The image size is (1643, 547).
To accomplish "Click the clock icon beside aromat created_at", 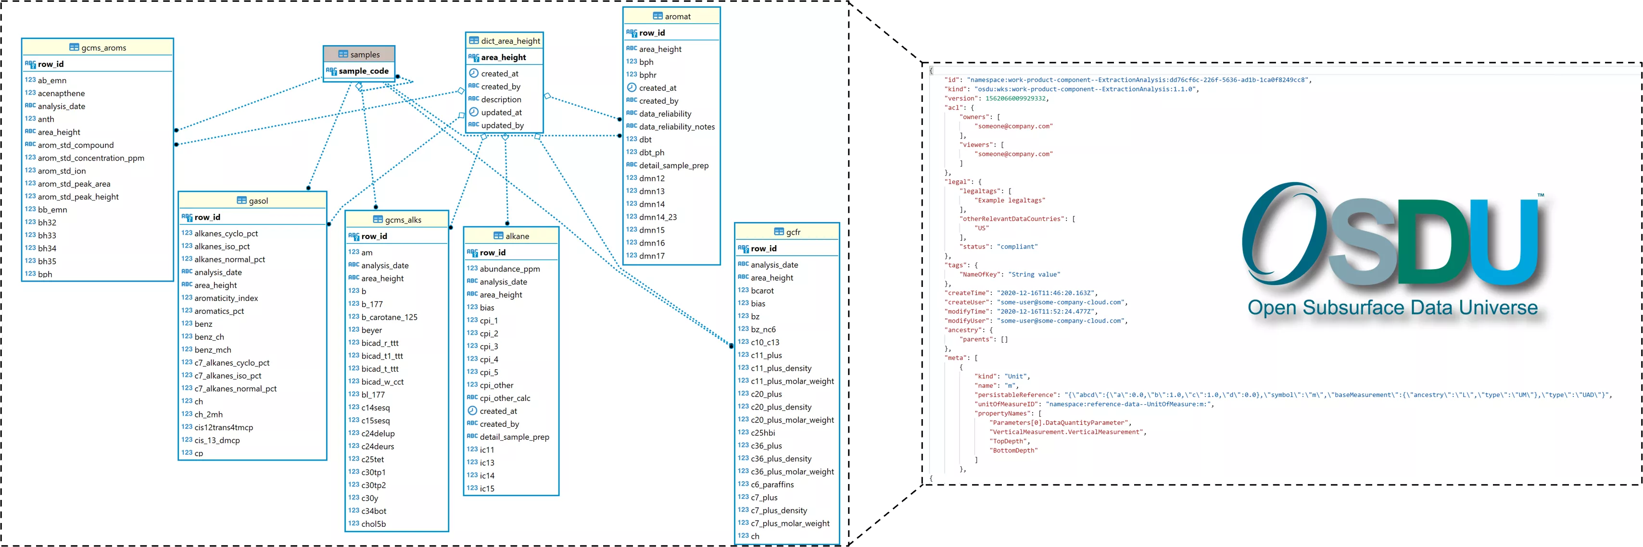I will point(632,87).
